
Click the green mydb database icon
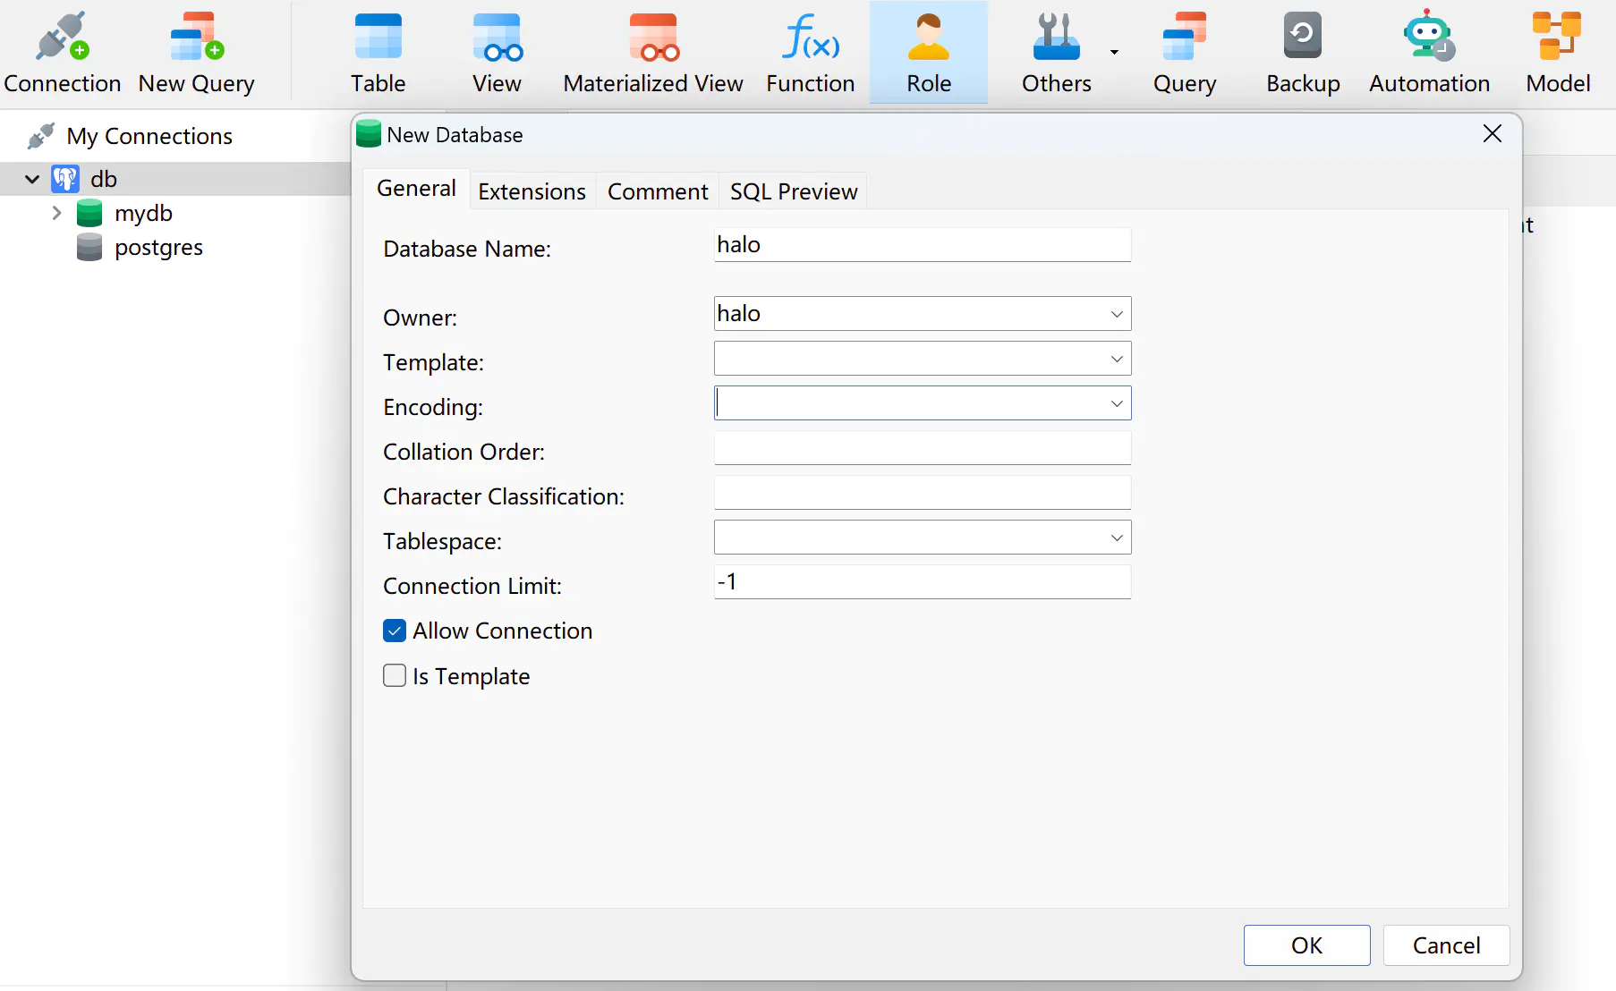point(89,213)
